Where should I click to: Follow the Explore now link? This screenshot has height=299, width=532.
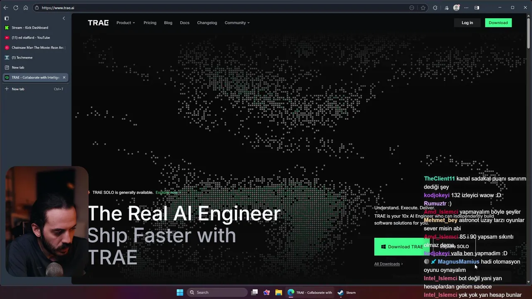(168, 192)
